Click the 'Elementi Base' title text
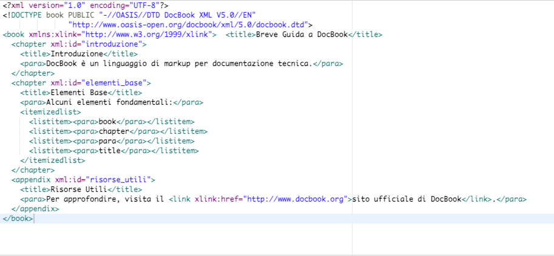Image resolution: width=554 pixels, height=256 pixels. pyautogui.click(x=79, y=93)
